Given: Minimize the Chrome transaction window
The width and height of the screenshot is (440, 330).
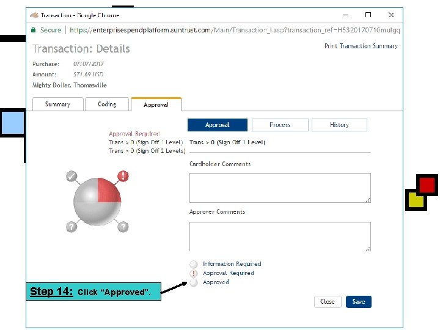Looking at the screenshot, I should (346, 15).
